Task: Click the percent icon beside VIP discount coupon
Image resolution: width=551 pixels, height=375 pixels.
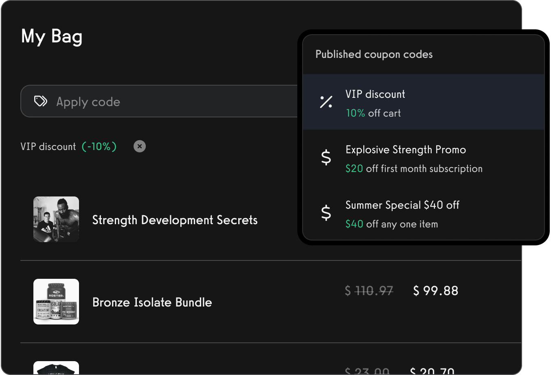Action: click(325, 102)
